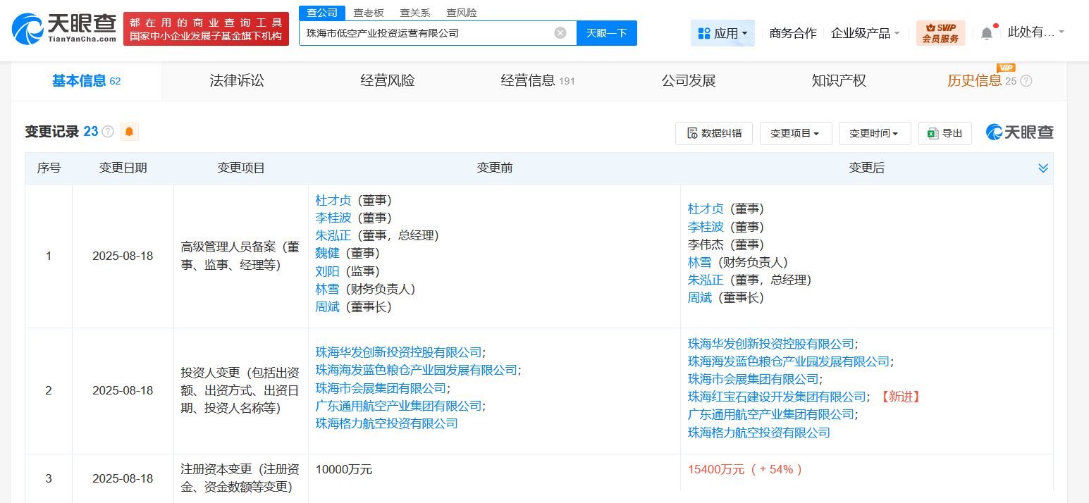The height and width of the screenshot is (503, 1089).
Task: Open 珠海红宝石建设开发集团有限公司 link
Action: click(x=777, y=397)
